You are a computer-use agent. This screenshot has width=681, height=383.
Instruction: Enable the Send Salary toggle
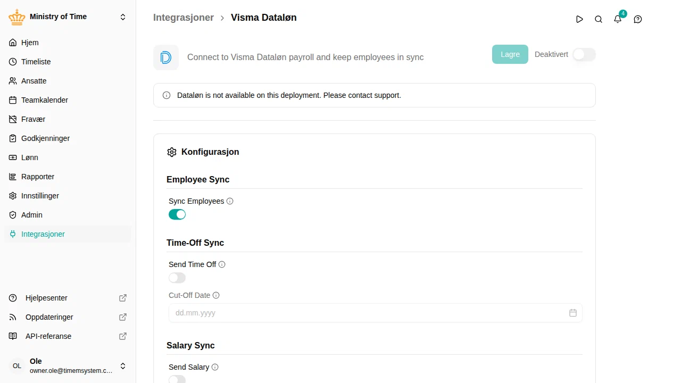click(x=177, y=379)
